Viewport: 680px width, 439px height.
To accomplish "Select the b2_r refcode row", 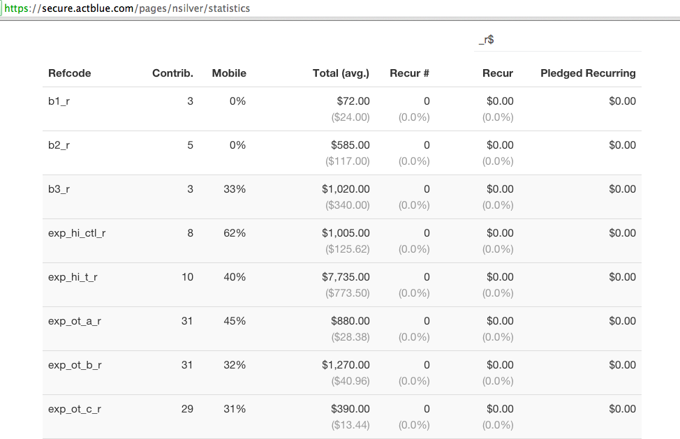I will click(341, 153).
